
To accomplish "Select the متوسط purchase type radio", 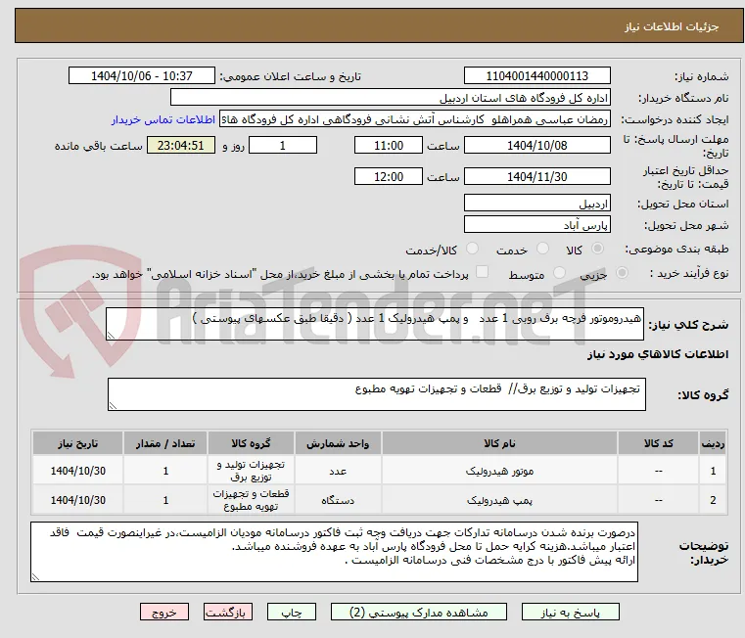I will 560,273.
